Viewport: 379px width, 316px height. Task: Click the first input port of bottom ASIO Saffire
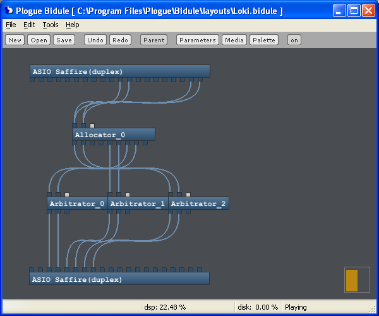click(32, 270)
